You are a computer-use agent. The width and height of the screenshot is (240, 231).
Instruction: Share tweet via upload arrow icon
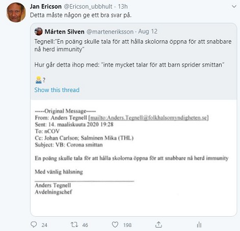click(159, 224)
